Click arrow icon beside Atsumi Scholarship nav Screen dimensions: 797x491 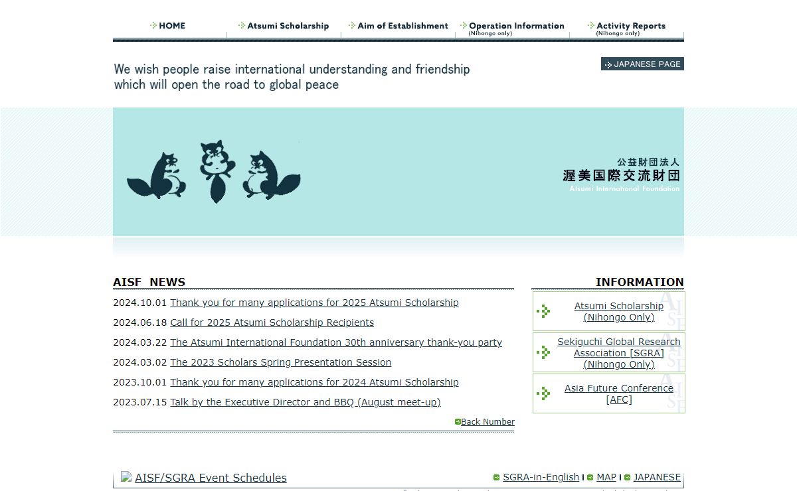[242, 25]
